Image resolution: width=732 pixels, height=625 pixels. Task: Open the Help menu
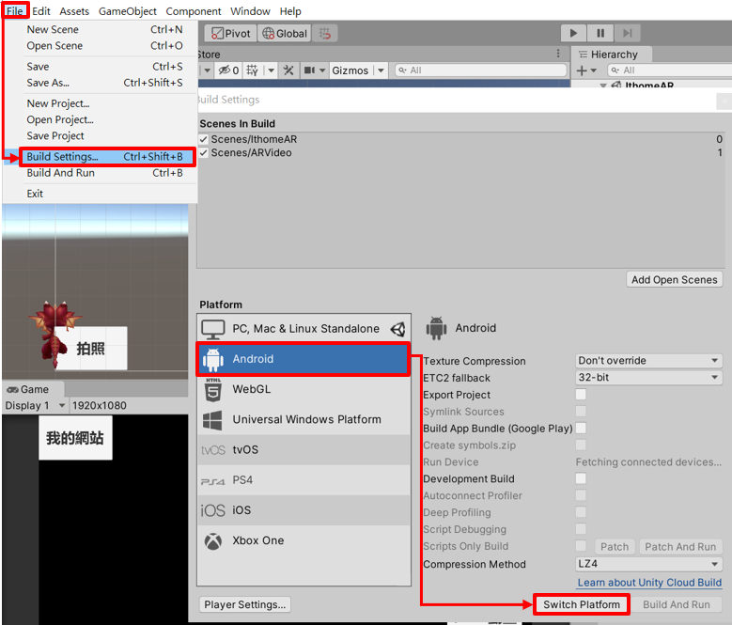pos(290,10)
